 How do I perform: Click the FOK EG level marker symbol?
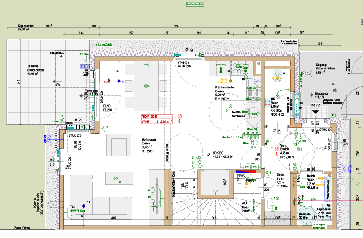[x=209, y=155]
